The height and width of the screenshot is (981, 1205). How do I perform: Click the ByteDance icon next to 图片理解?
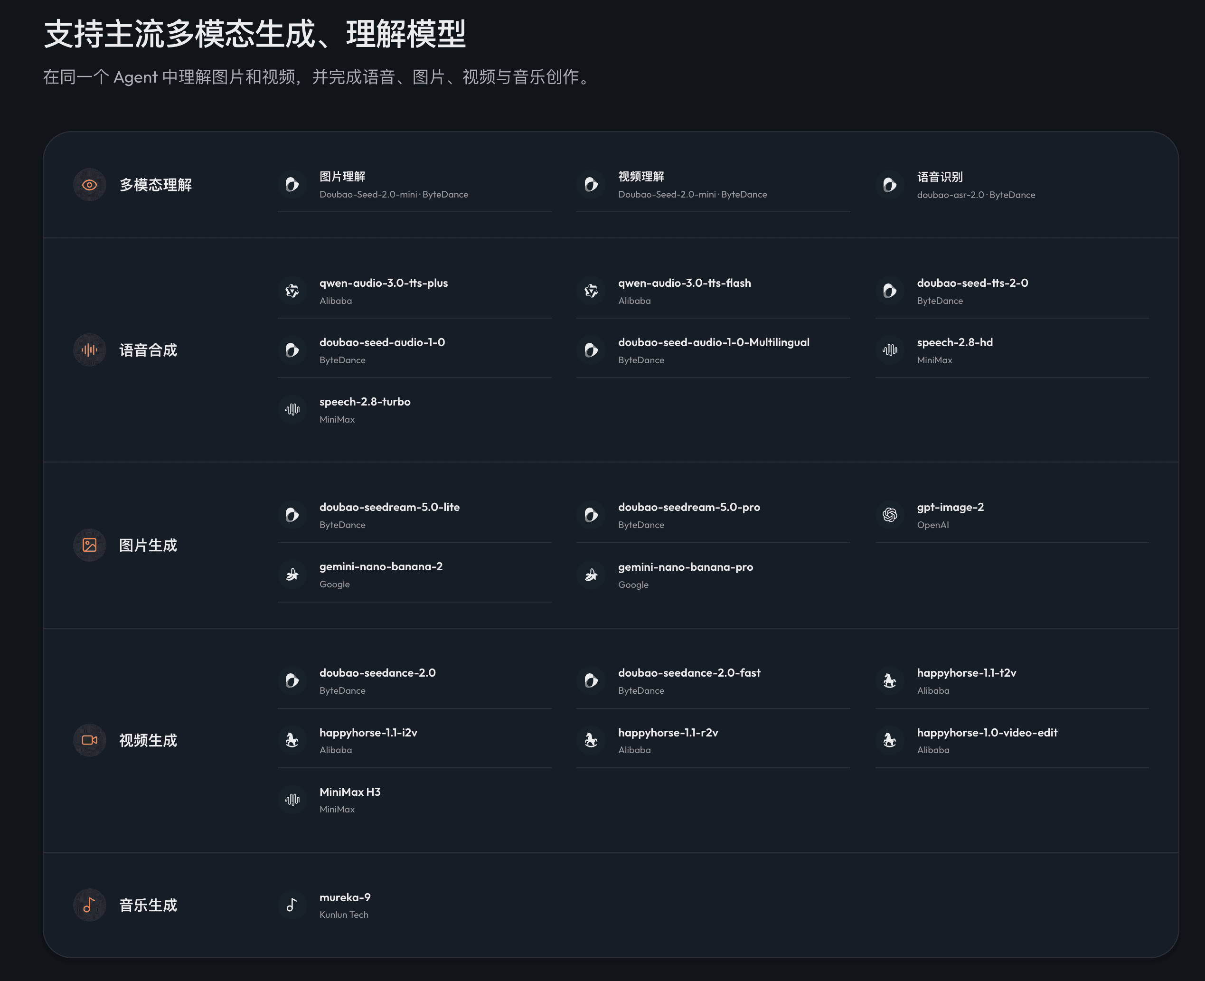(x=292, y=185)
